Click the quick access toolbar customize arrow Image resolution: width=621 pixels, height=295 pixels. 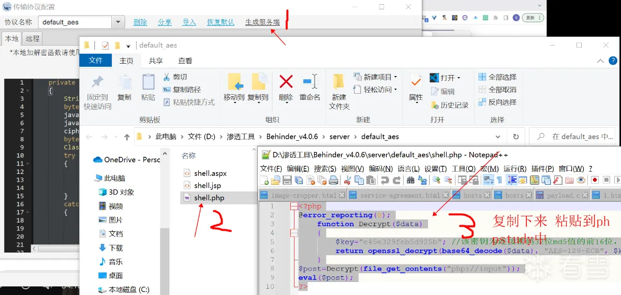click(128, 46)
